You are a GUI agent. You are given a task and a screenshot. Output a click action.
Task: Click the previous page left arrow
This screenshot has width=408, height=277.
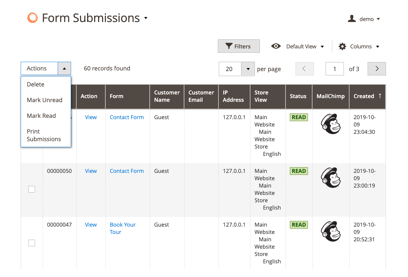(304, 69)
